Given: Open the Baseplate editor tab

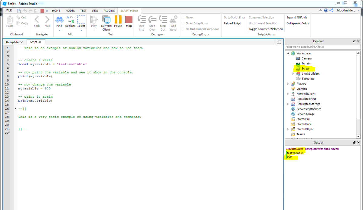Looking at the screenshot, I should pos(12,42).
